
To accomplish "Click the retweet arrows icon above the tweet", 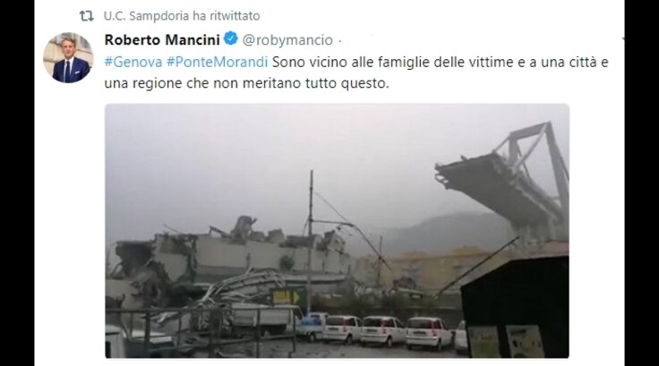I will (86, 16).
